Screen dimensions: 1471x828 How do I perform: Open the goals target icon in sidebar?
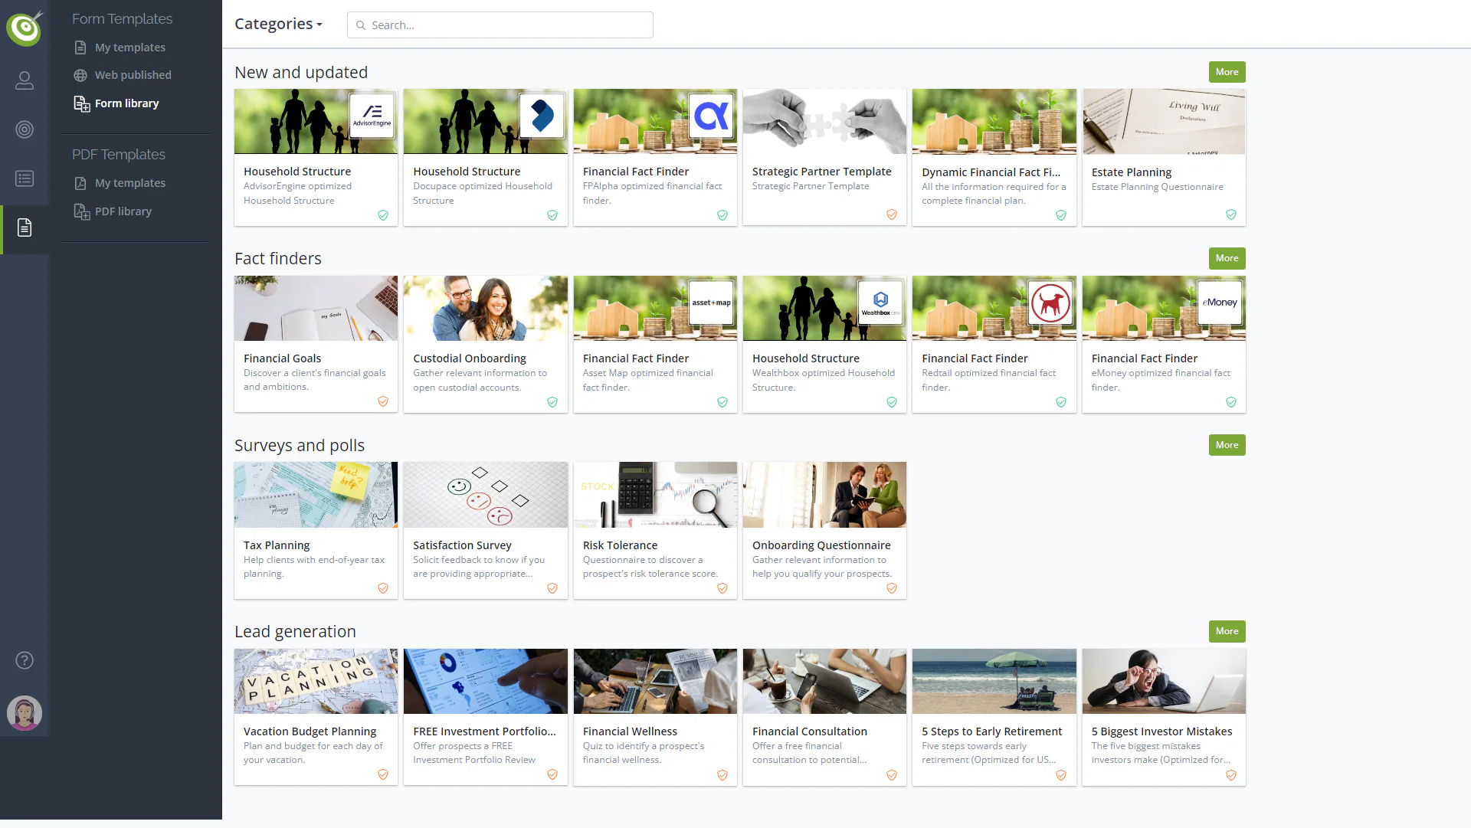(x=25, y=129)
